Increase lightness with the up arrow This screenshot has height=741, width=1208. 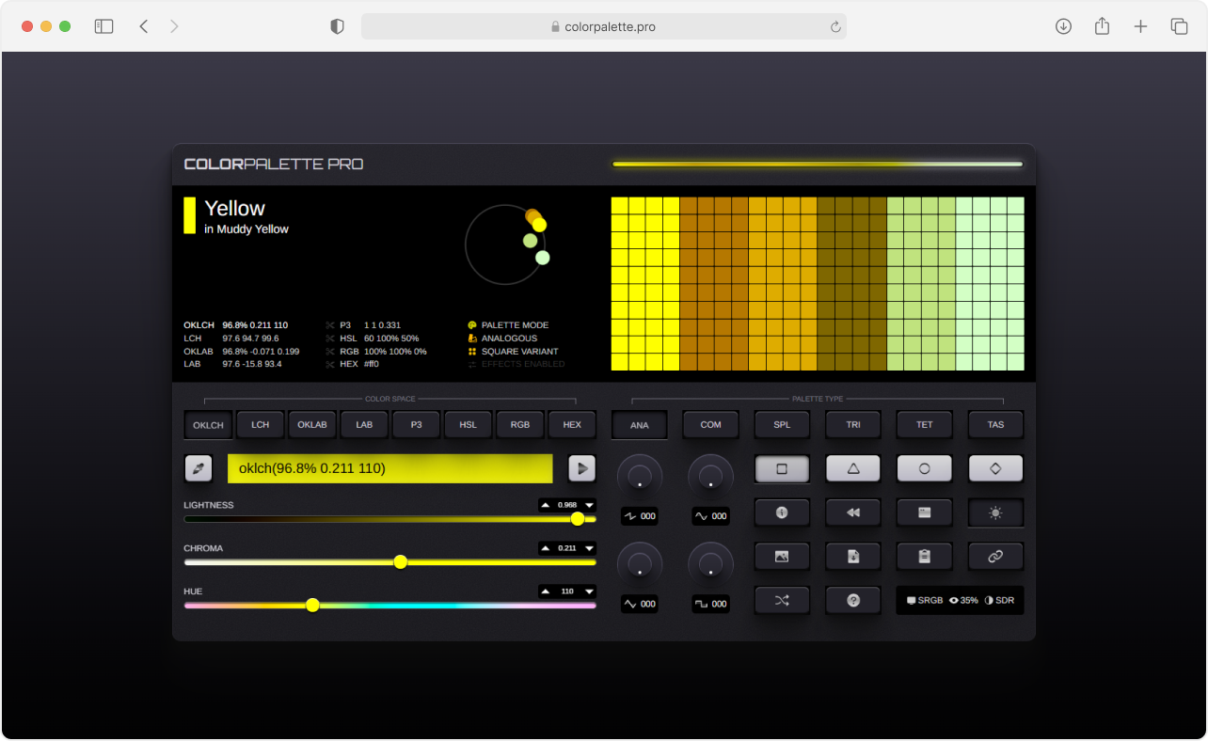[x=546, y=505]
